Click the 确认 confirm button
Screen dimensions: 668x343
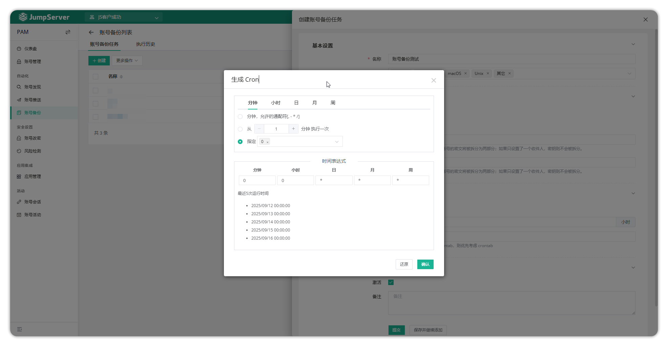pyautogui.click(x=425, y=264)
